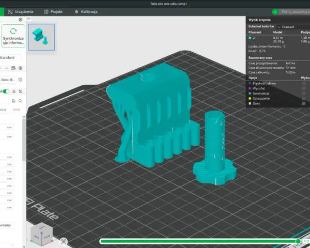Uncheck the Szwy checkbox
The image size is (310, 248).
[304, 103]
